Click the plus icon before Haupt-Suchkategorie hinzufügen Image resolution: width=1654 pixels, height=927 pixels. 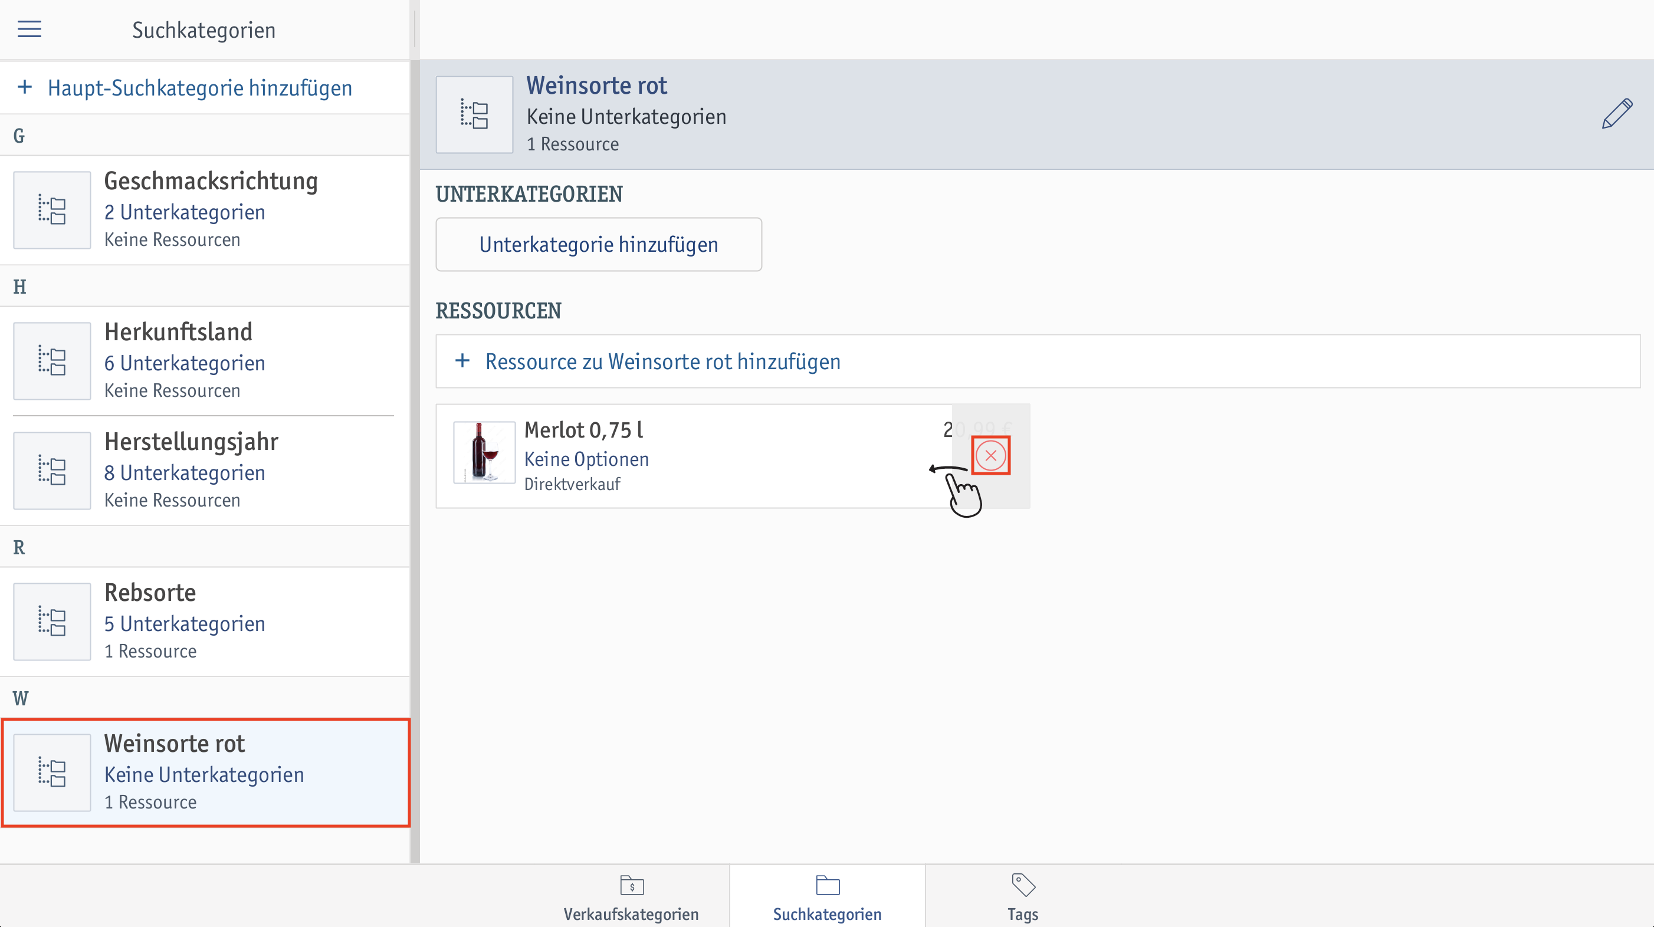point(24,87)
